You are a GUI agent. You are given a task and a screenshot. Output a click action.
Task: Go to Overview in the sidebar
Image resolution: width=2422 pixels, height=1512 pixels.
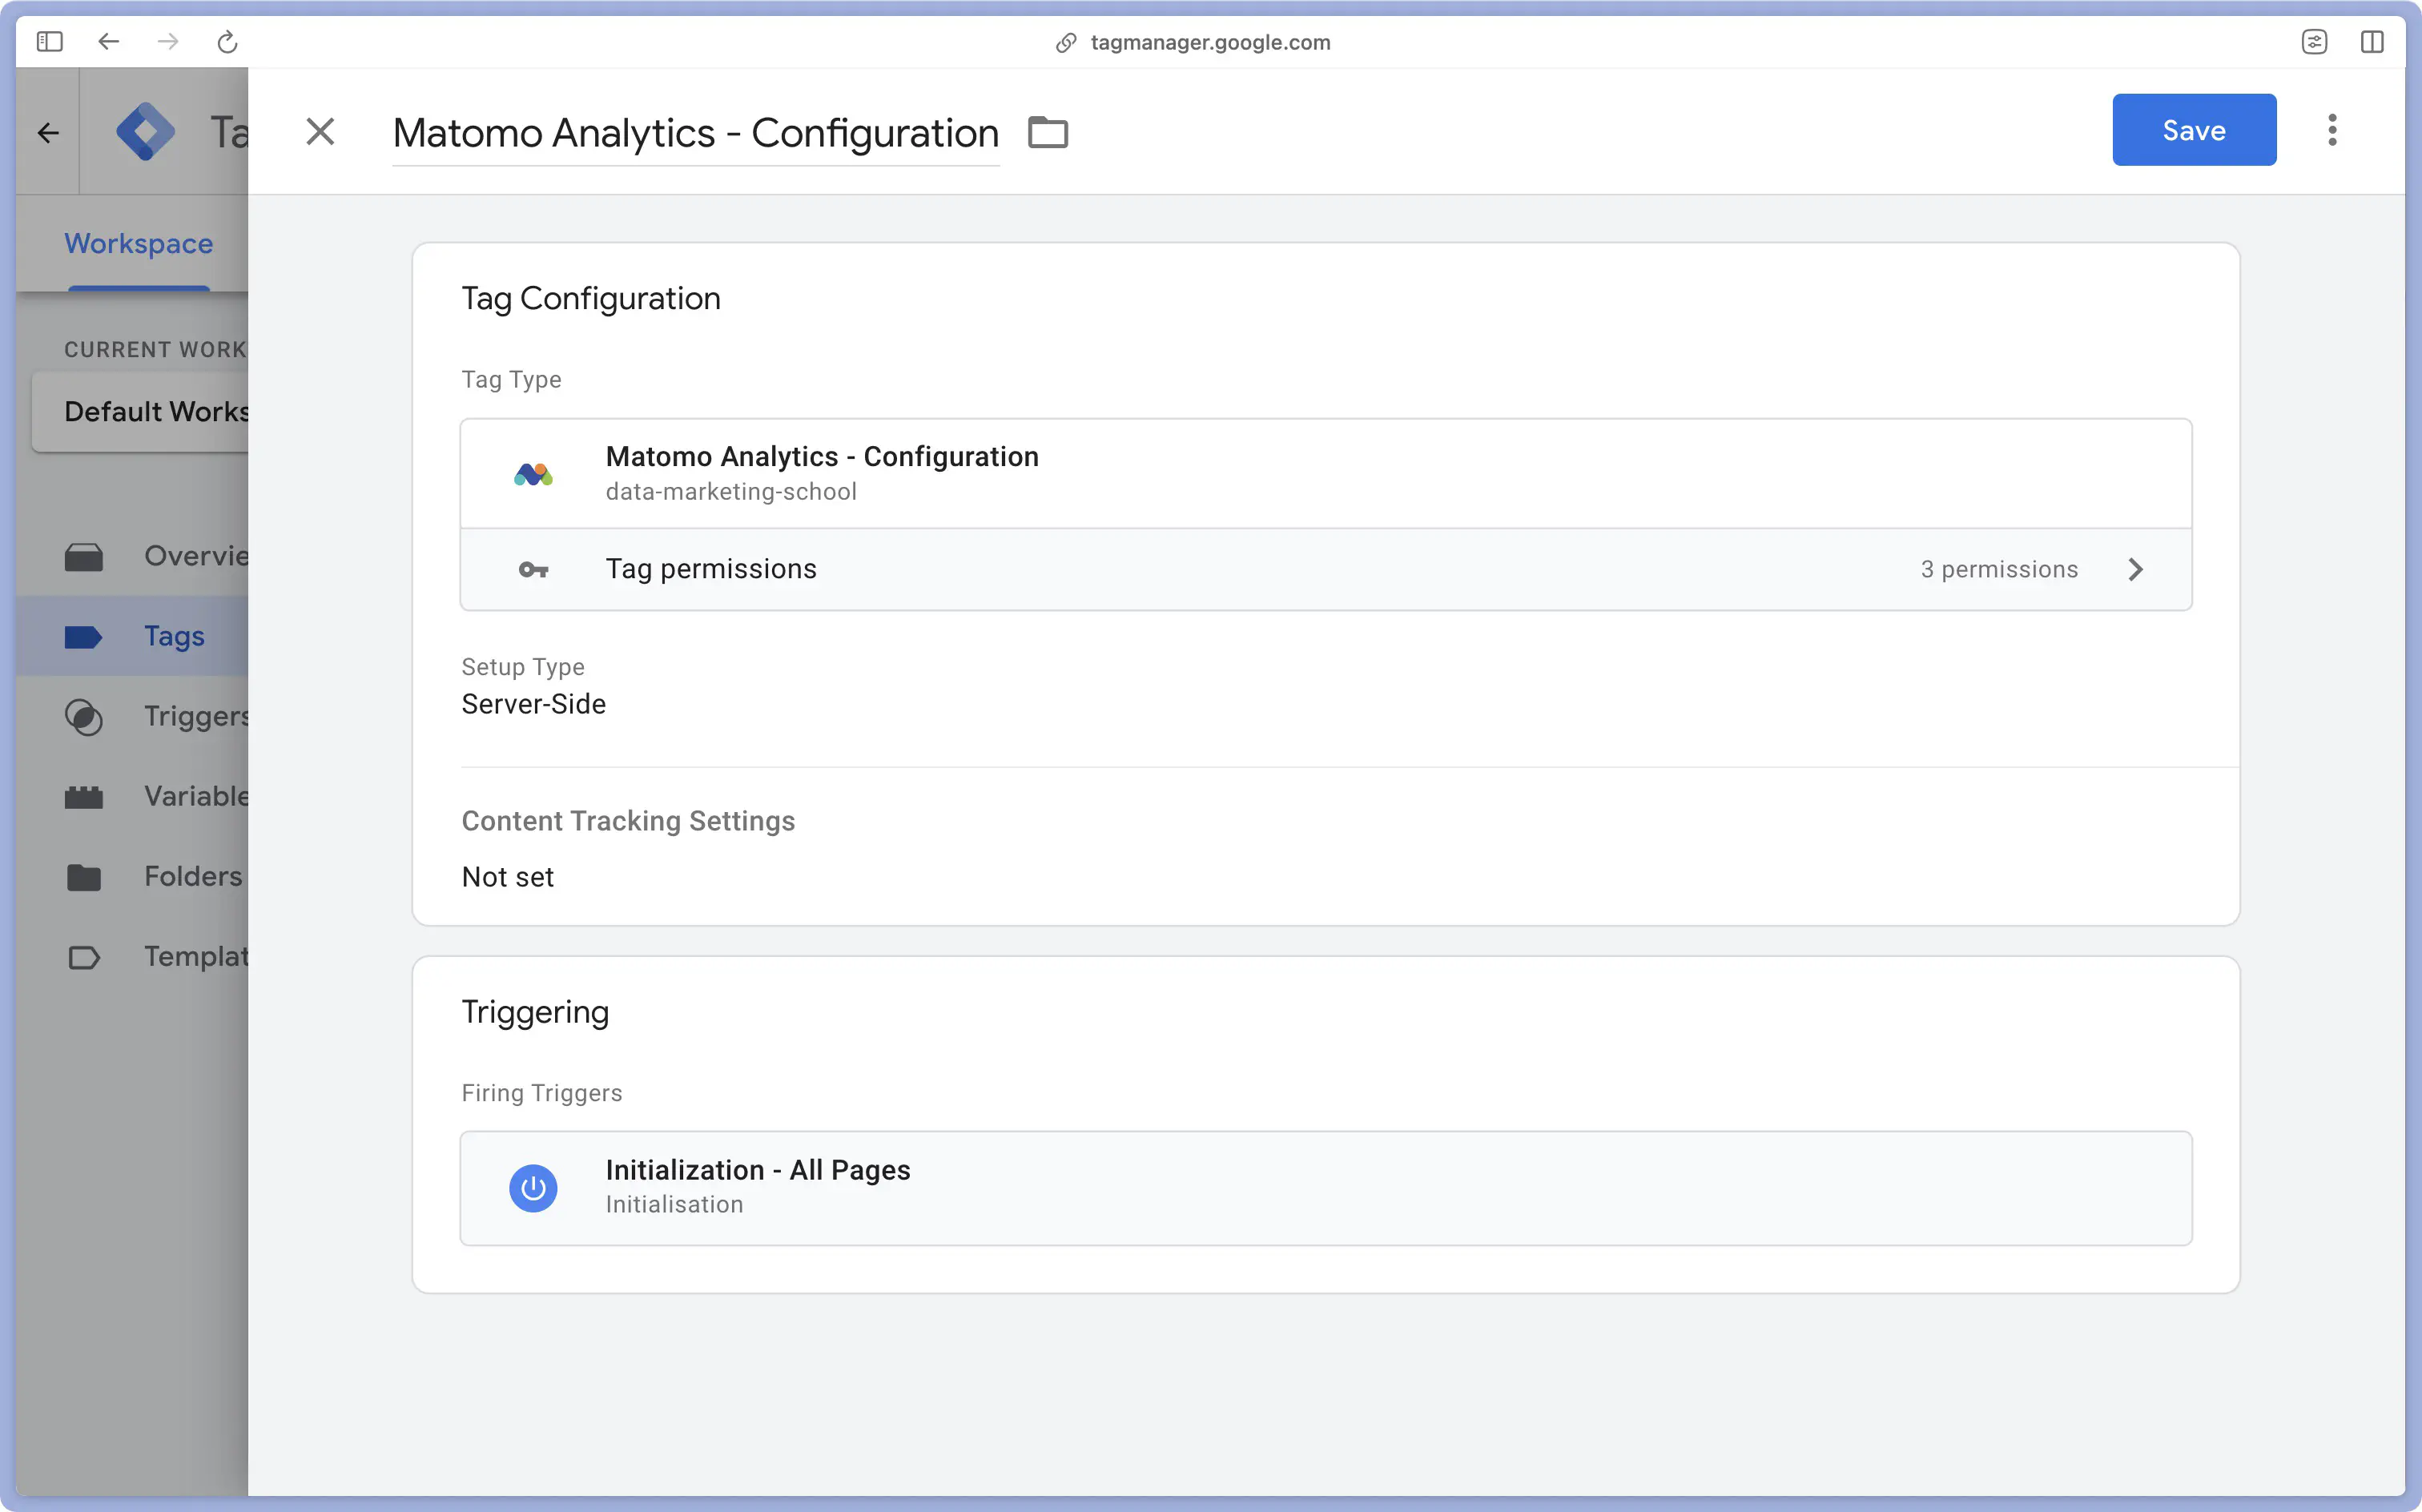132,556
